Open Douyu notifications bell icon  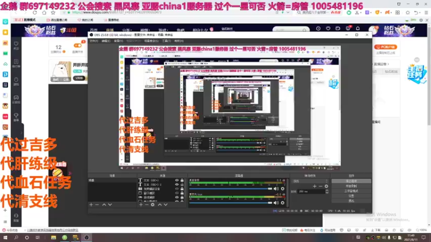pos(358,29)
